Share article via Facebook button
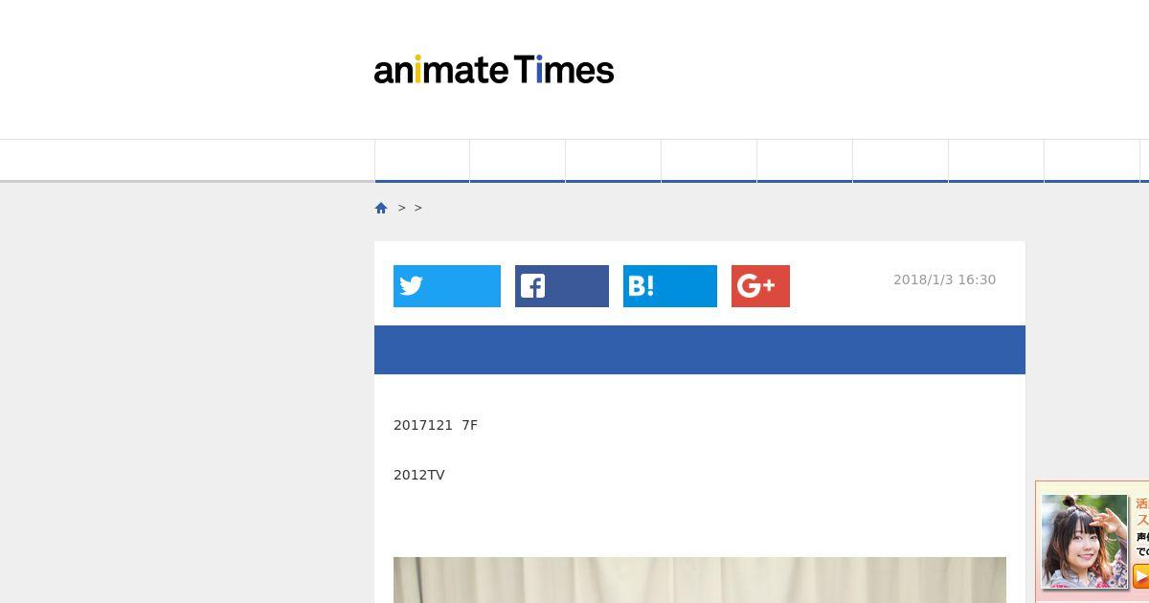The height and width of the screenshot is (603, 1149). (562, 286)
